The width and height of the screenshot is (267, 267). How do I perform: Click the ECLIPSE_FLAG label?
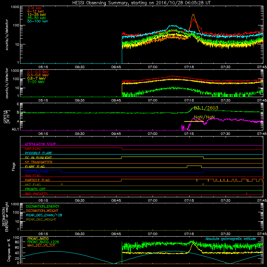coord(36,171)
